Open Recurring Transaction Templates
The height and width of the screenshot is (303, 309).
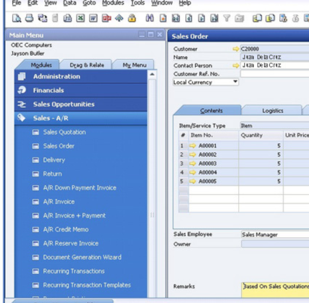pyautogui.click(x=87, y=285)
